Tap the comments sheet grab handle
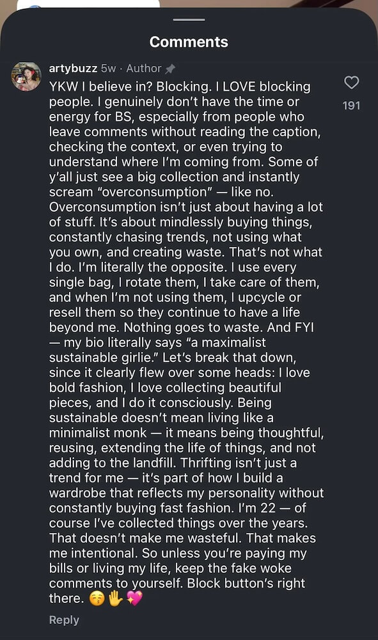Screen dimensions: 378x640 tap(189, 20)
